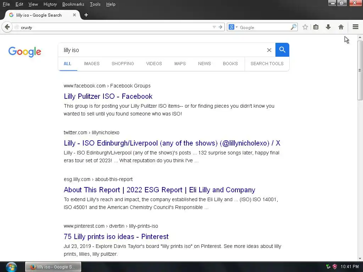Click 'esg.lilly.com › about-this-report' breadcrumb

[x=98, y=179]
